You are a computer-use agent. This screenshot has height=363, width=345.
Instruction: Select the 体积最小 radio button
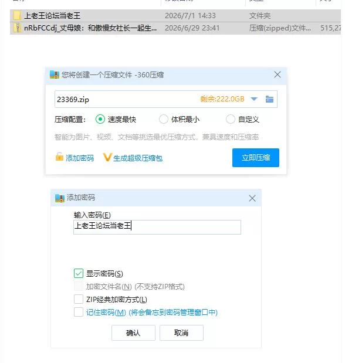[x=163, y=119]
